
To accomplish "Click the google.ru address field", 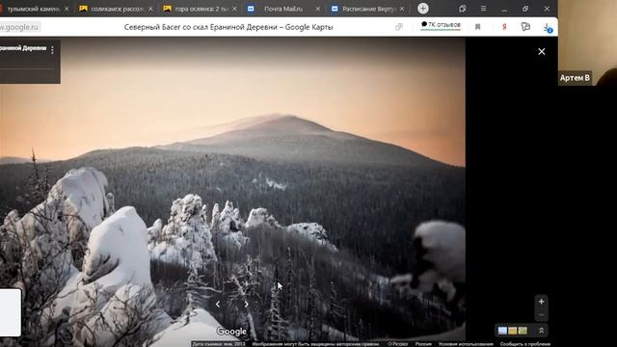I will pos(19,27).
